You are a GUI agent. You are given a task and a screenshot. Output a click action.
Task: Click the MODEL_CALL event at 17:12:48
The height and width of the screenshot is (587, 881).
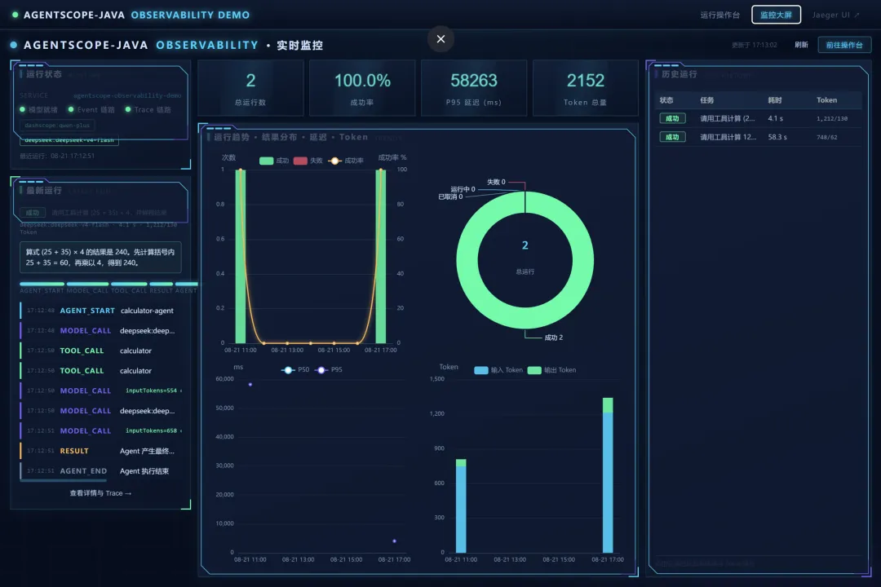(x=101, y=331)
